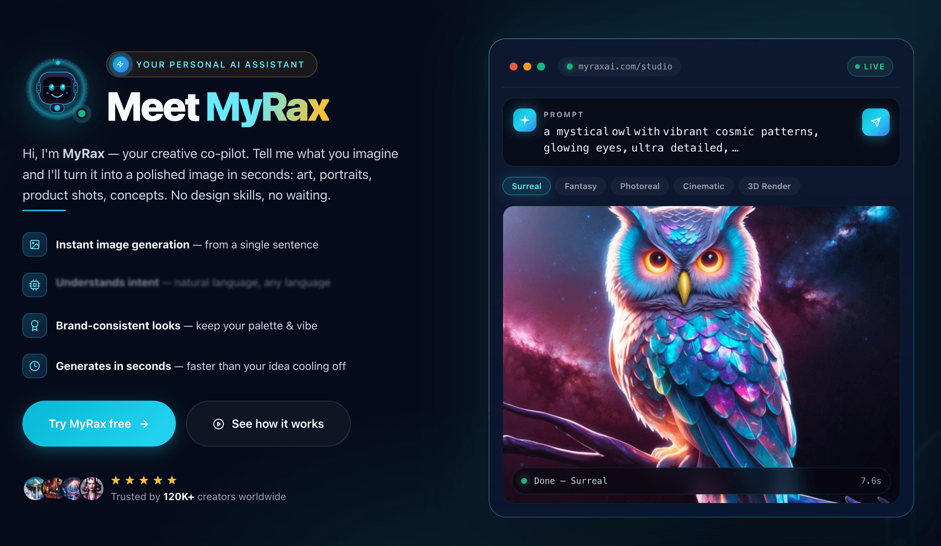Click the LIVE status badge

point(870,67)
